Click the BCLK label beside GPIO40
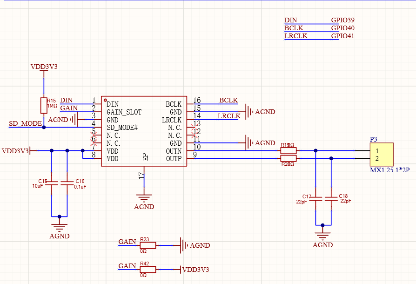 tap(294, 28)
